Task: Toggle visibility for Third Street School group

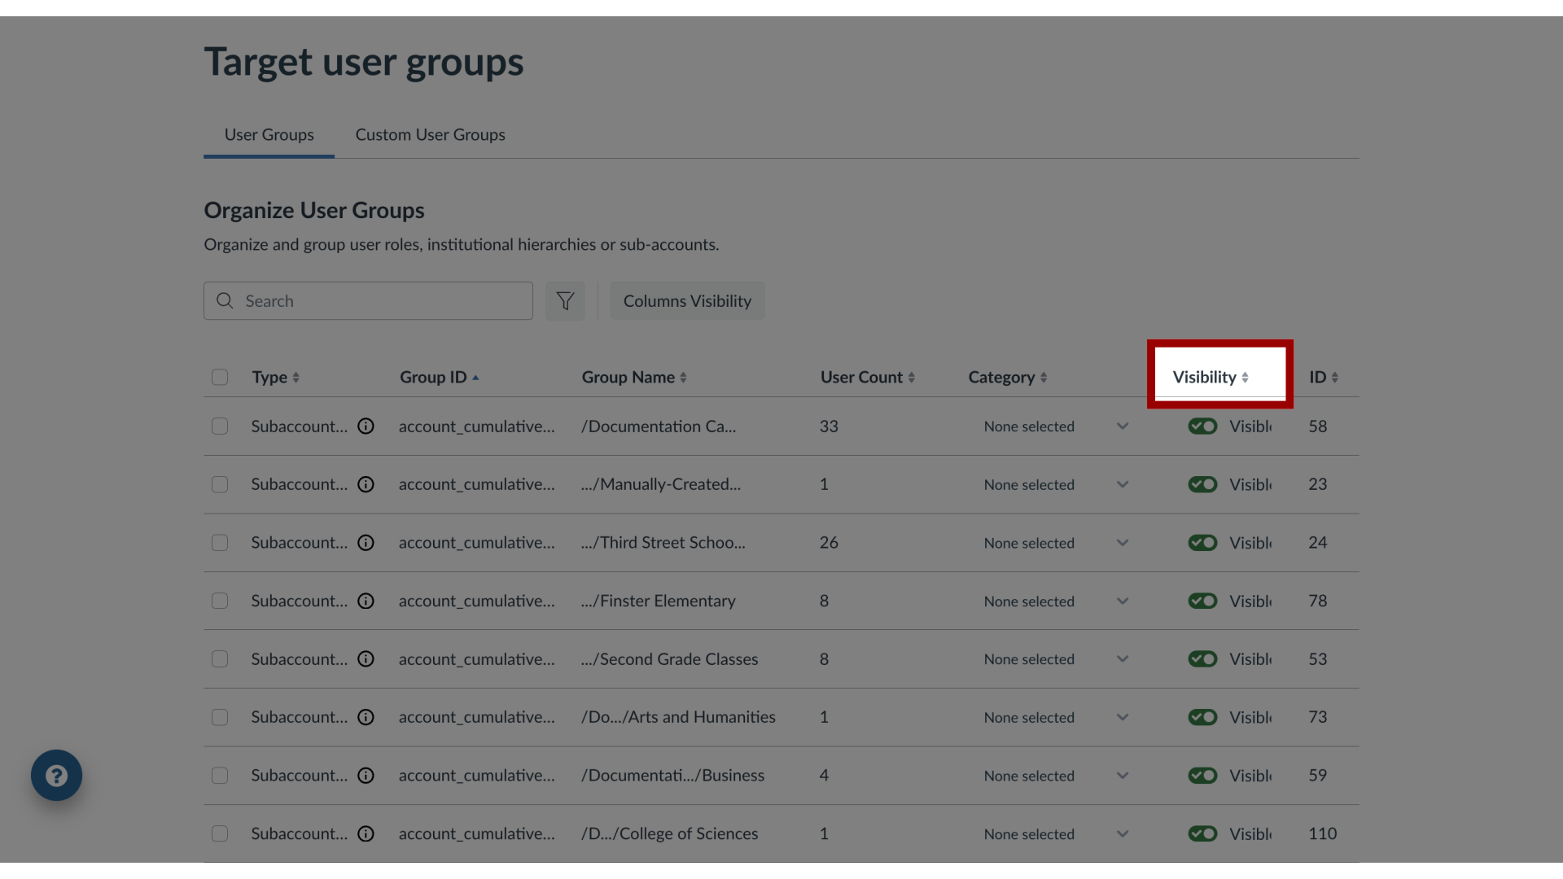Action: click(1202, 542)
